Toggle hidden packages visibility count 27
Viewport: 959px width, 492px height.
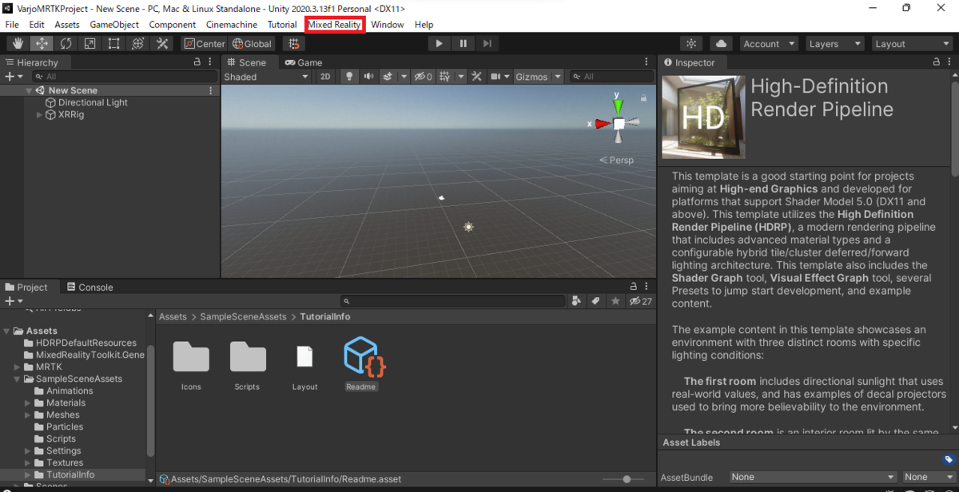641,301
